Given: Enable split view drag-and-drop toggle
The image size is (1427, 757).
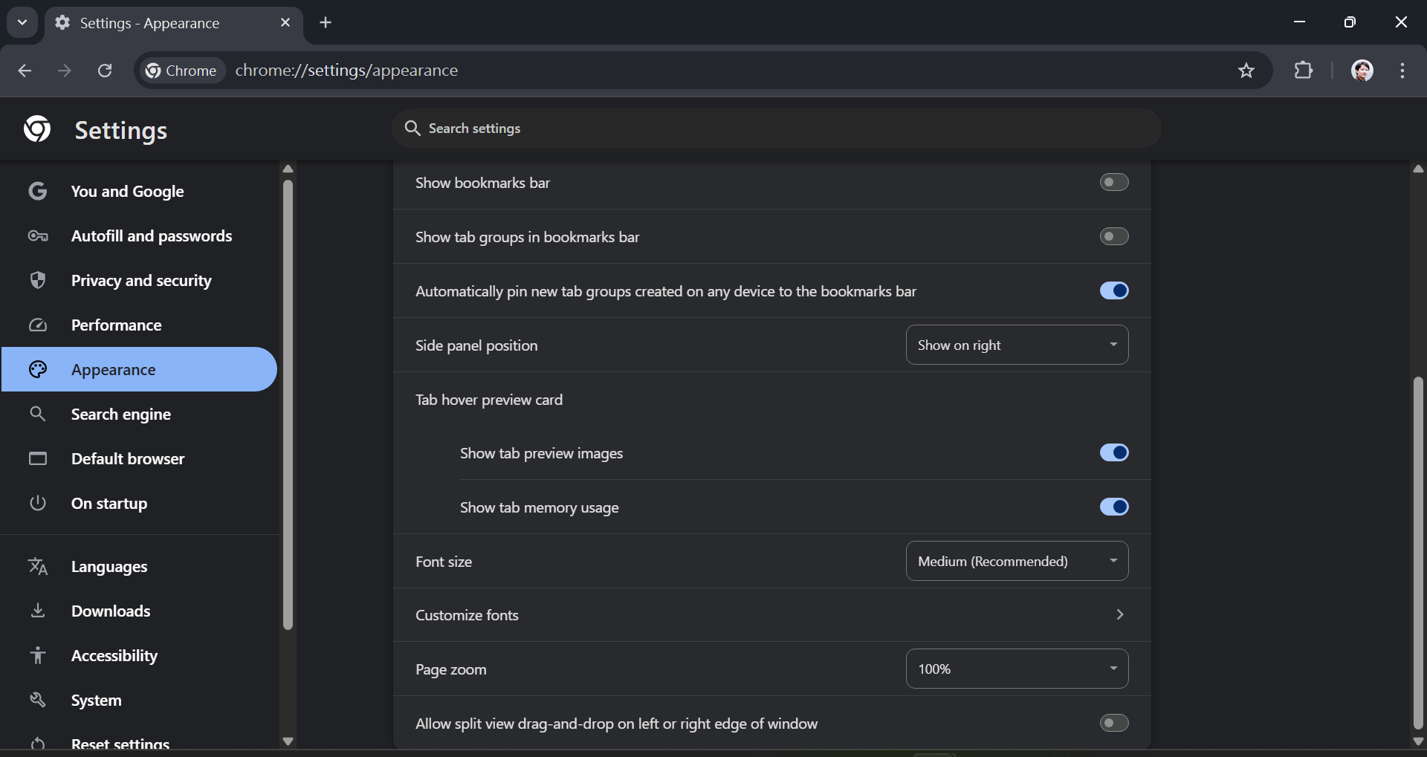Looking at the screenshot, I should coord(1113,723).
